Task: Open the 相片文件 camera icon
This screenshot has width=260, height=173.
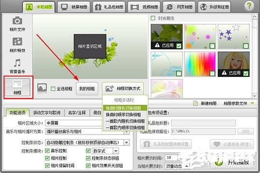Action: tap(17, 21)
